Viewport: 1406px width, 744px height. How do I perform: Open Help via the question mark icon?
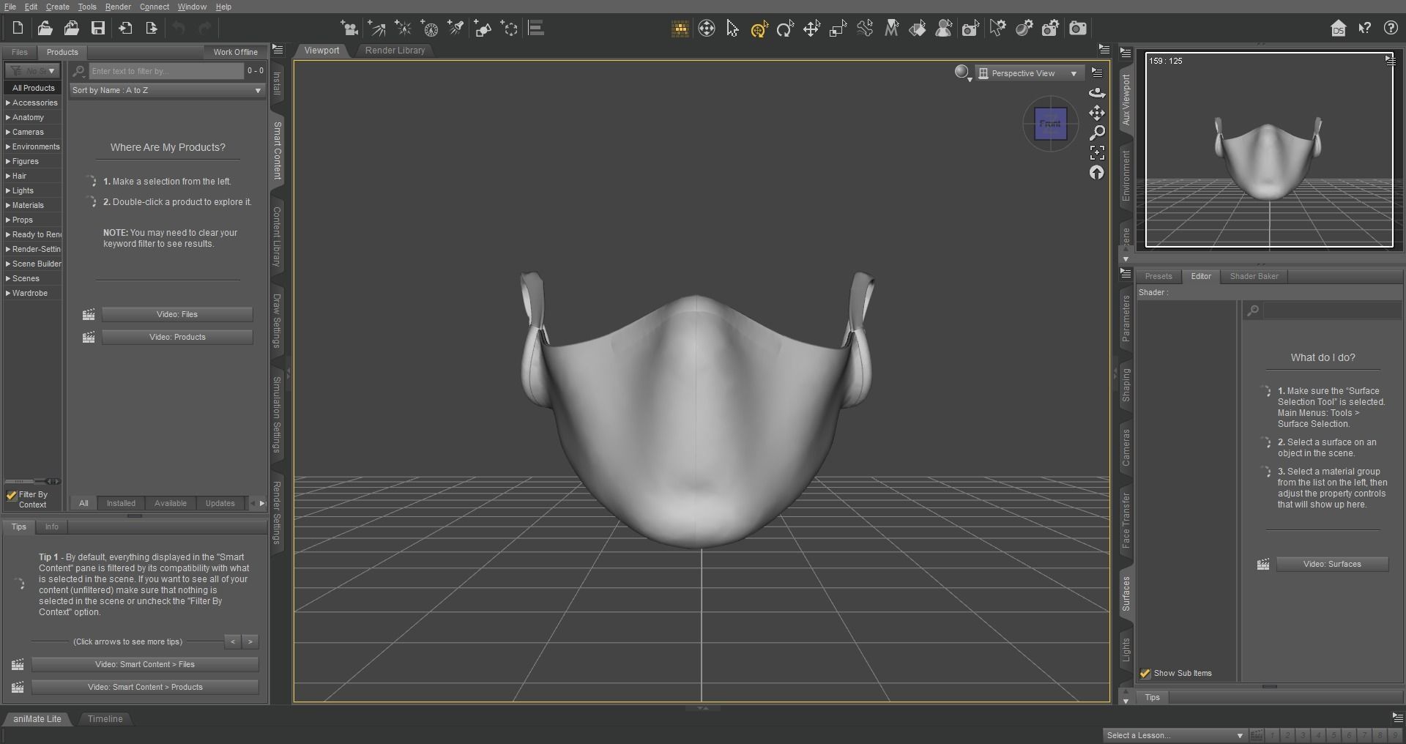[1390, 29]
